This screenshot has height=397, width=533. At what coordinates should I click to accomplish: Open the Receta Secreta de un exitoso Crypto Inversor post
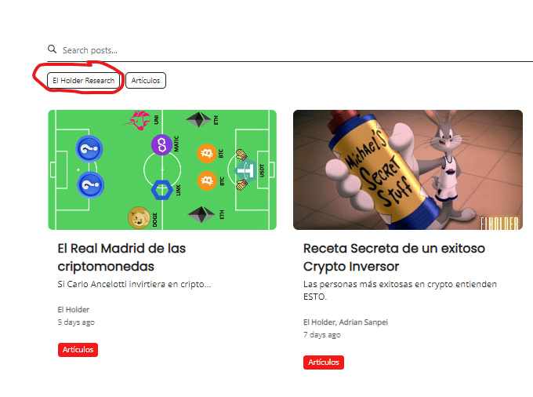(394, 257)
